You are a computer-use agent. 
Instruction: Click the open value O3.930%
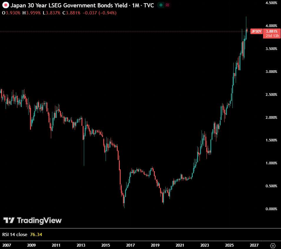point(11,13)
